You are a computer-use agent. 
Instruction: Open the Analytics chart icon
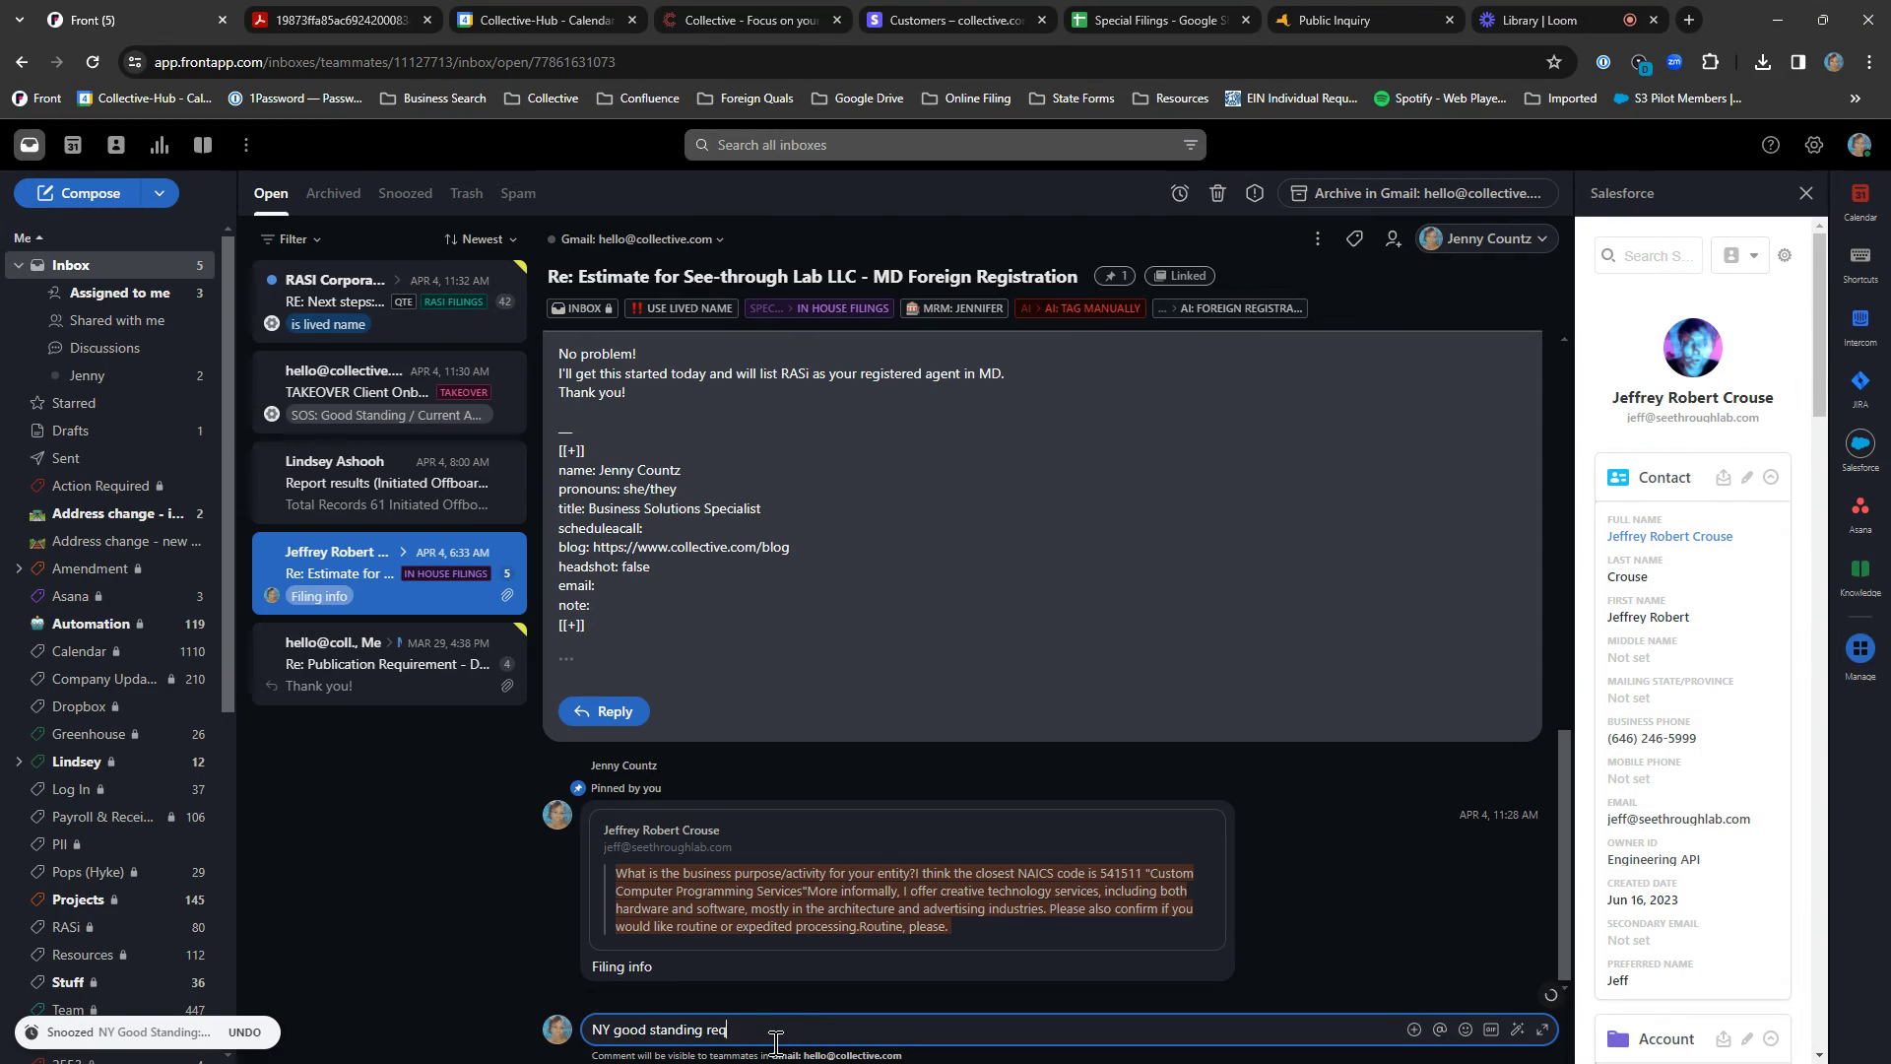(x=160, y=146)
